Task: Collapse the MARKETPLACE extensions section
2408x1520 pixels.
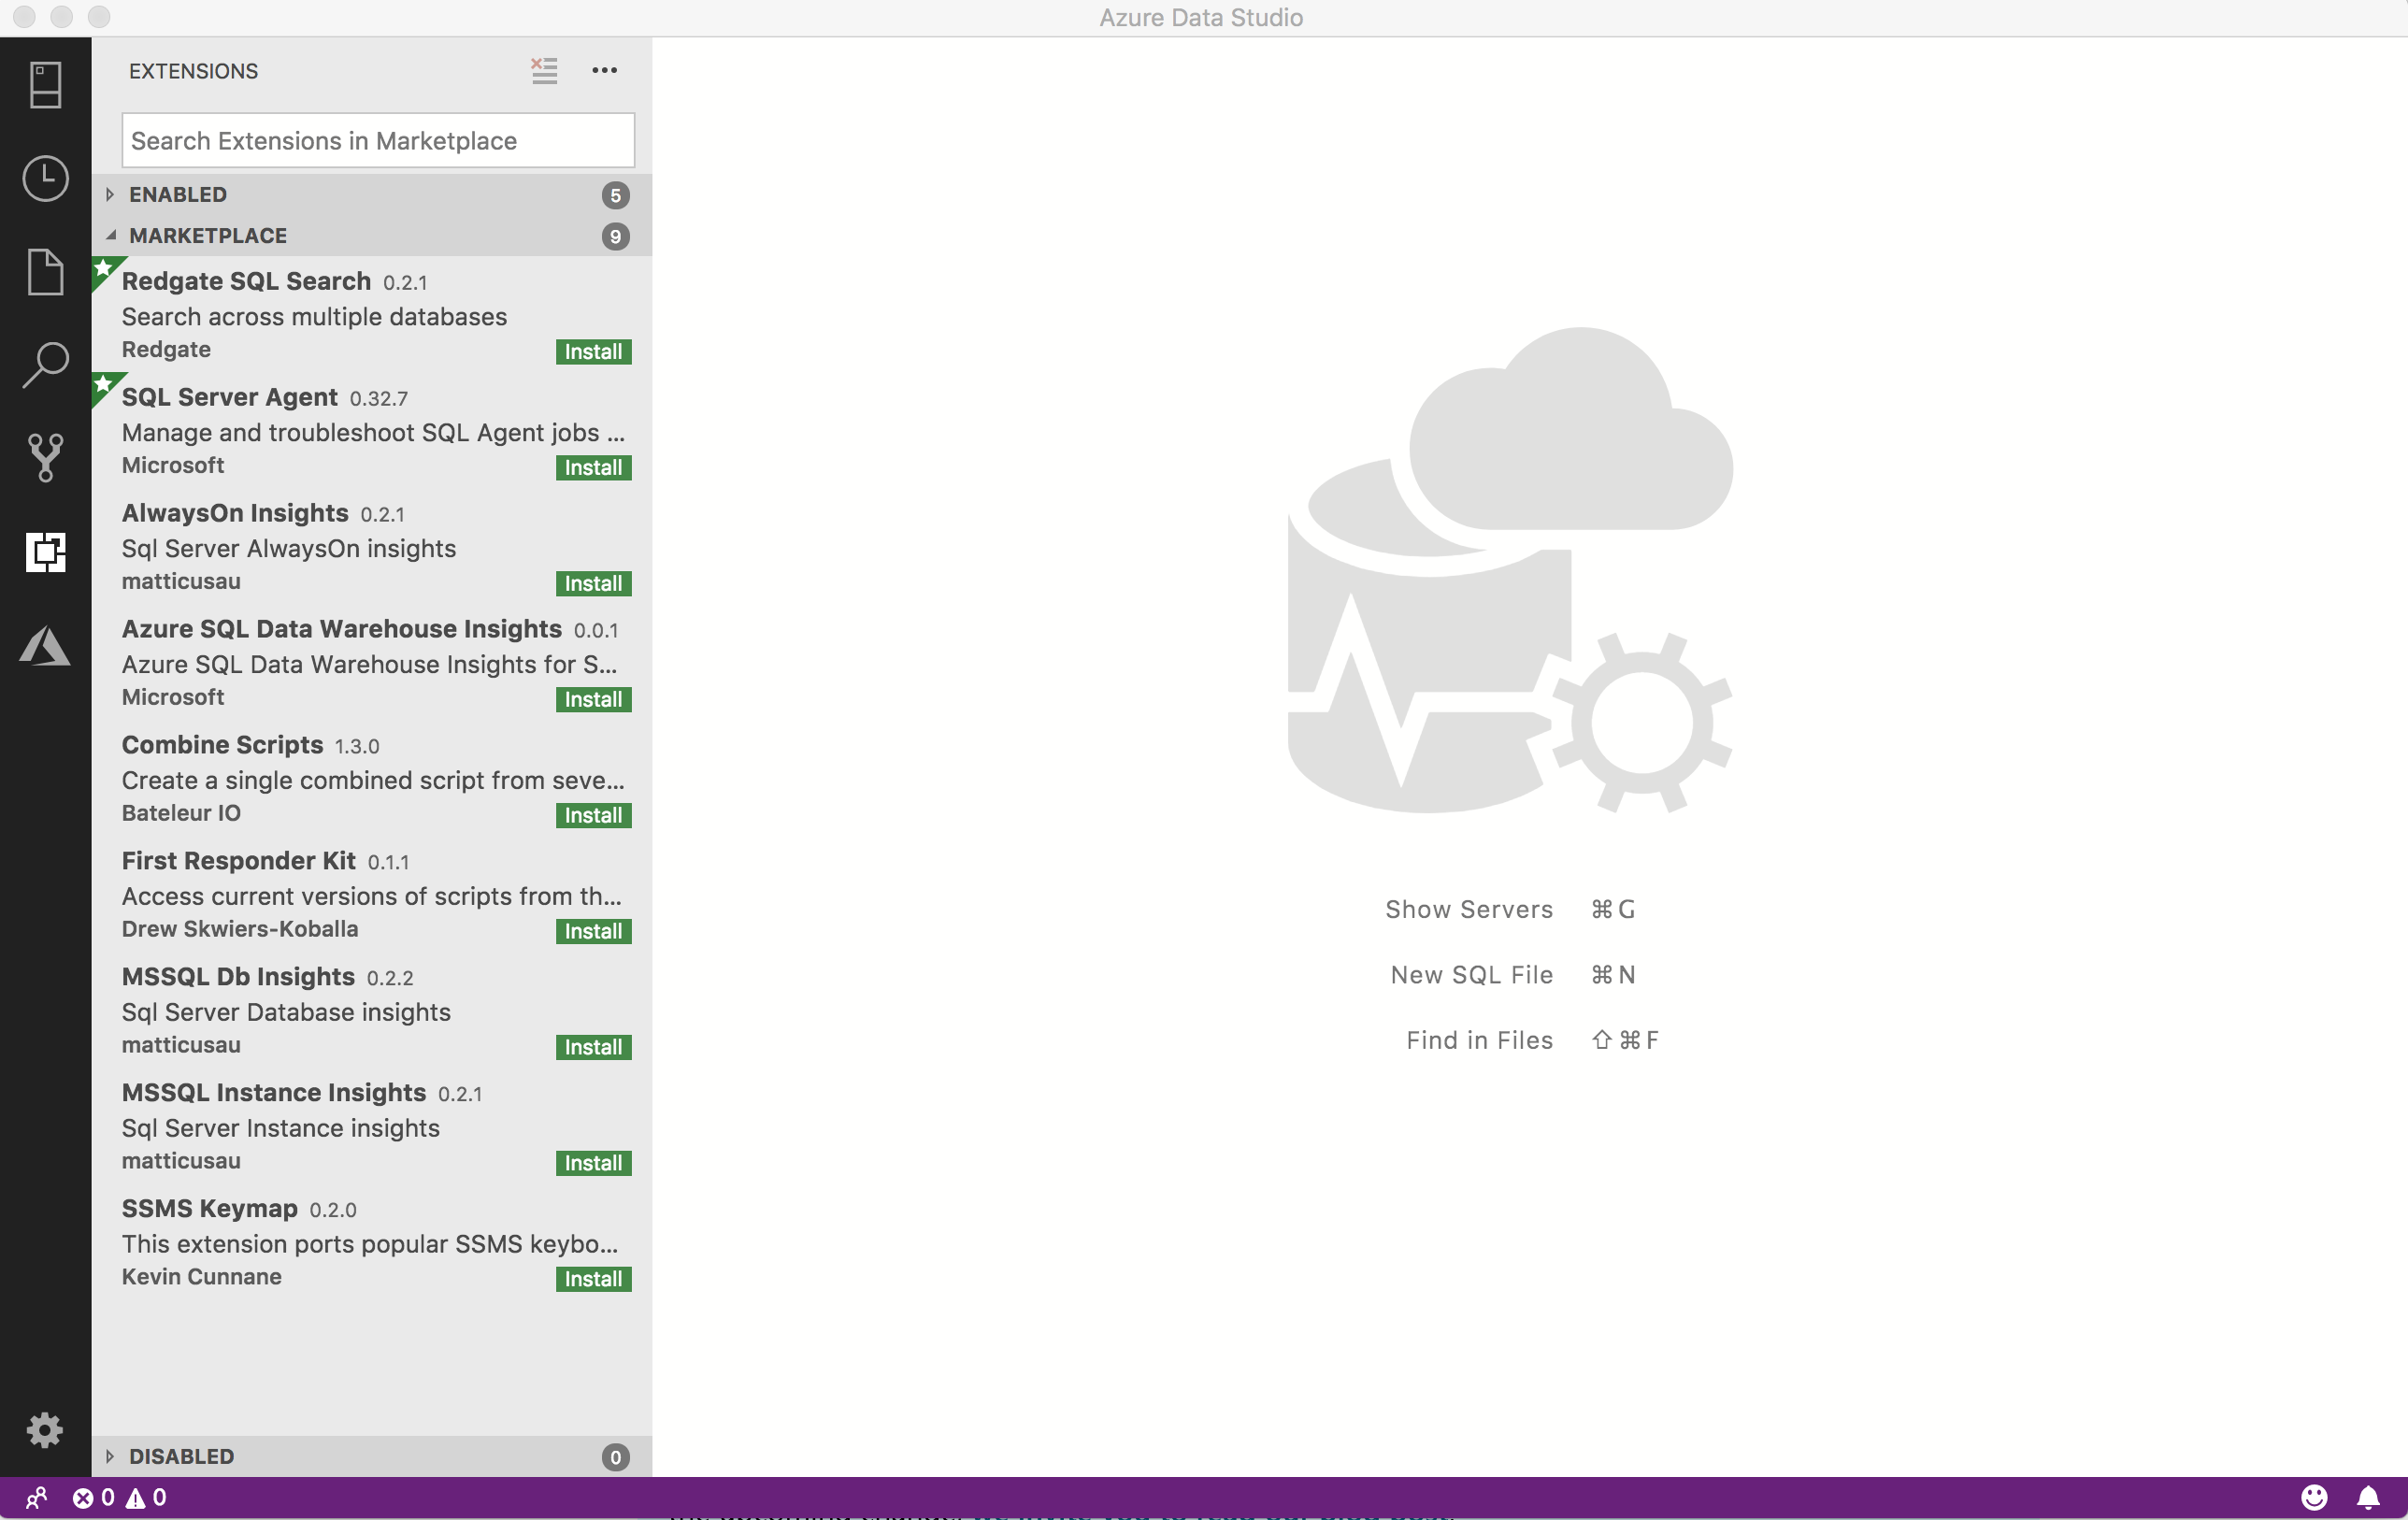Action: click(108, 235)
